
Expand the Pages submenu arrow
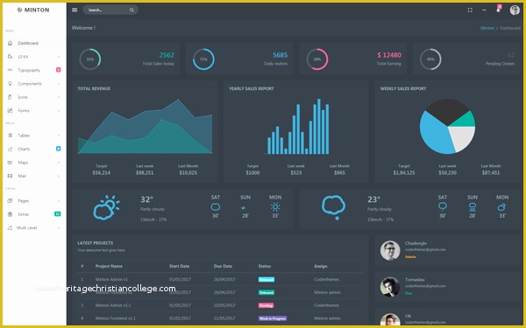tap(59, 201)
